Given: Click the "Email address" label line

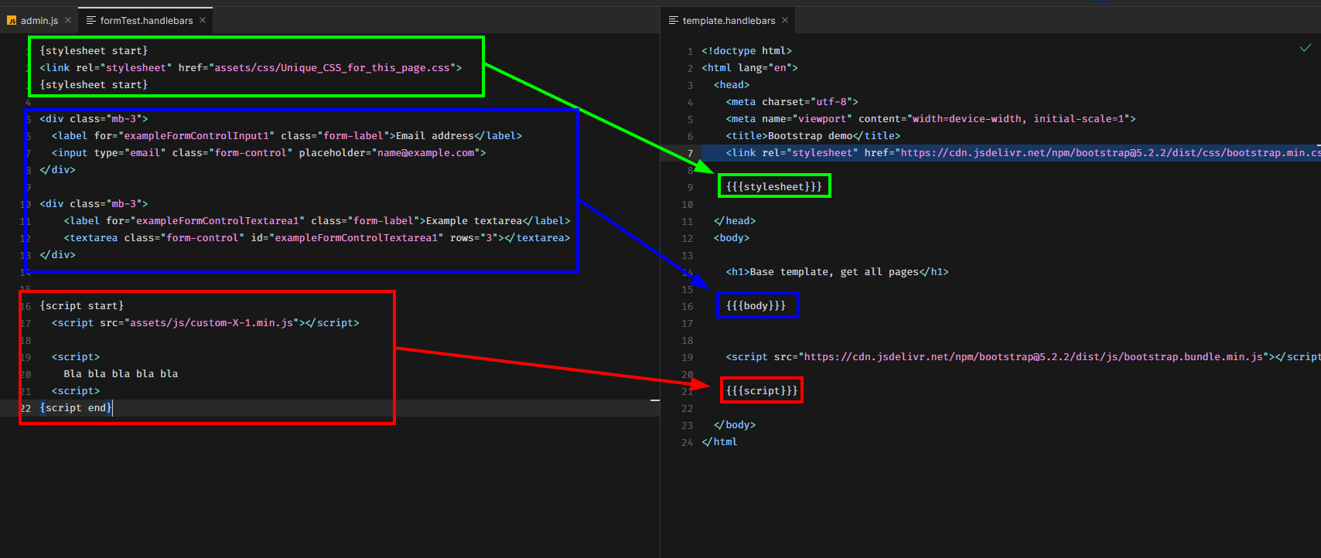Looking at the screenshot, I should [287, 136].
